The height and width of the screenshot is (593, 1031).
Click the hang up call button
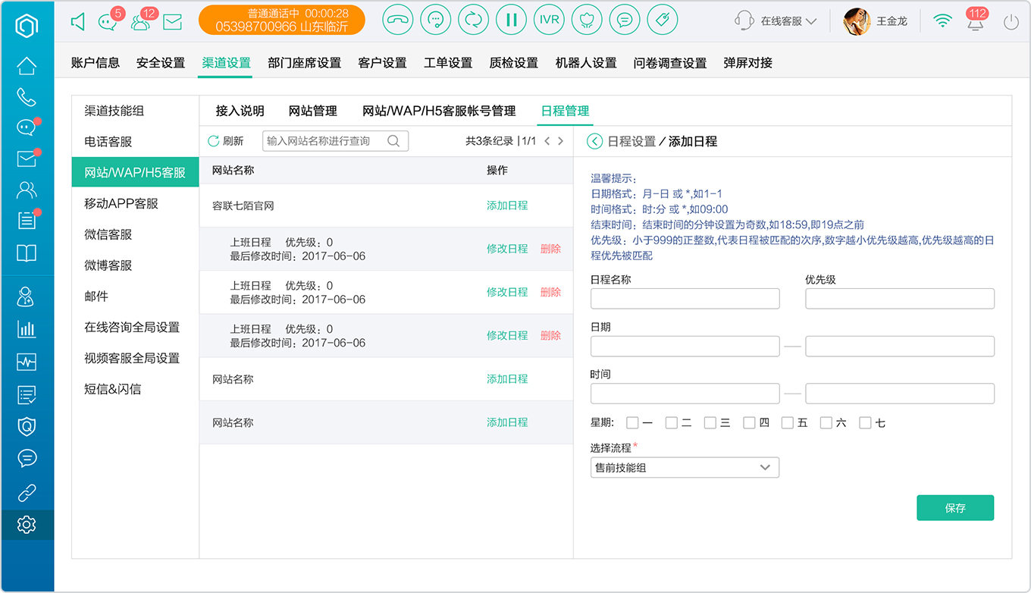[397, 20]
